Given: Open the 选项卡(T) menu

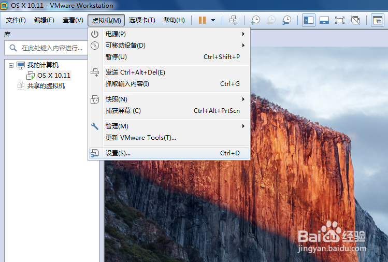Looking at the screenshot, I should click(142, 20).
